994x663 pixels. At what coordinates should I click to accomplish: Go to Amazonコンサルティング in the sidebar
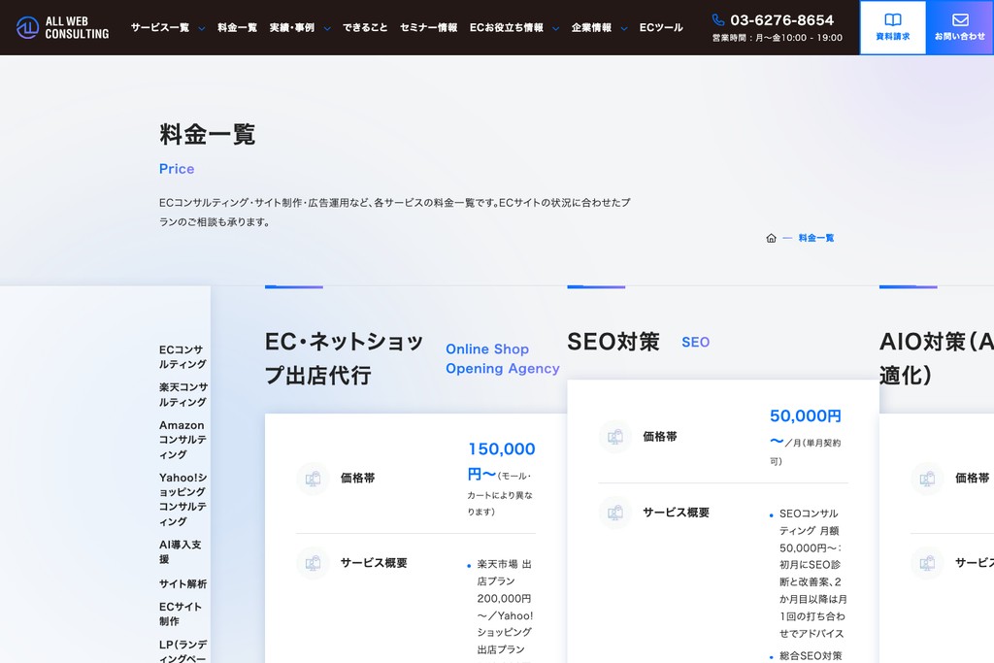(182, 440)
